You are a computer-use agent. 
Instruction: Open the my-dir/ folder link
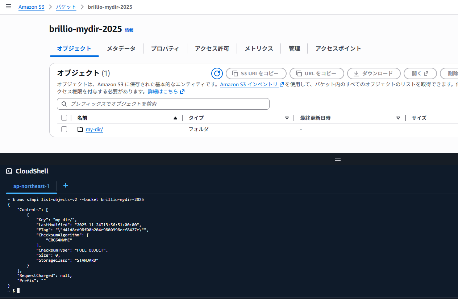(x=94, y=129)
